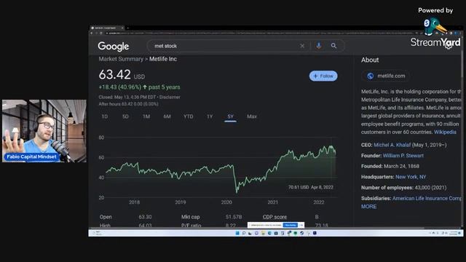Viewport: 466px width, 262px height.
Task: Click the Mkt cap value 51.57B
Action: (233, 217)
